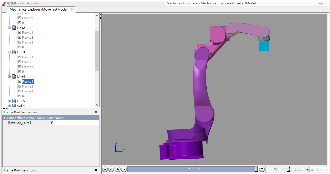330x174 pixels.
Task: Expand the Link5 tree node
Action: pos(10,101)
